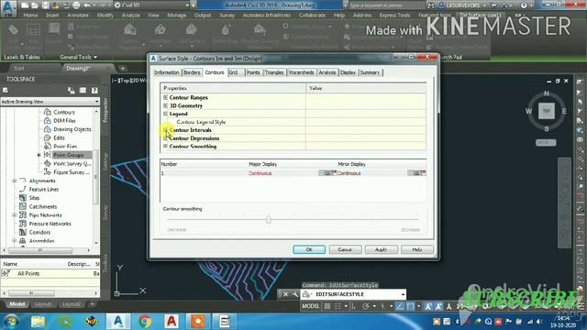Click the Pressure Networks icon in tree

click(23, 224)
